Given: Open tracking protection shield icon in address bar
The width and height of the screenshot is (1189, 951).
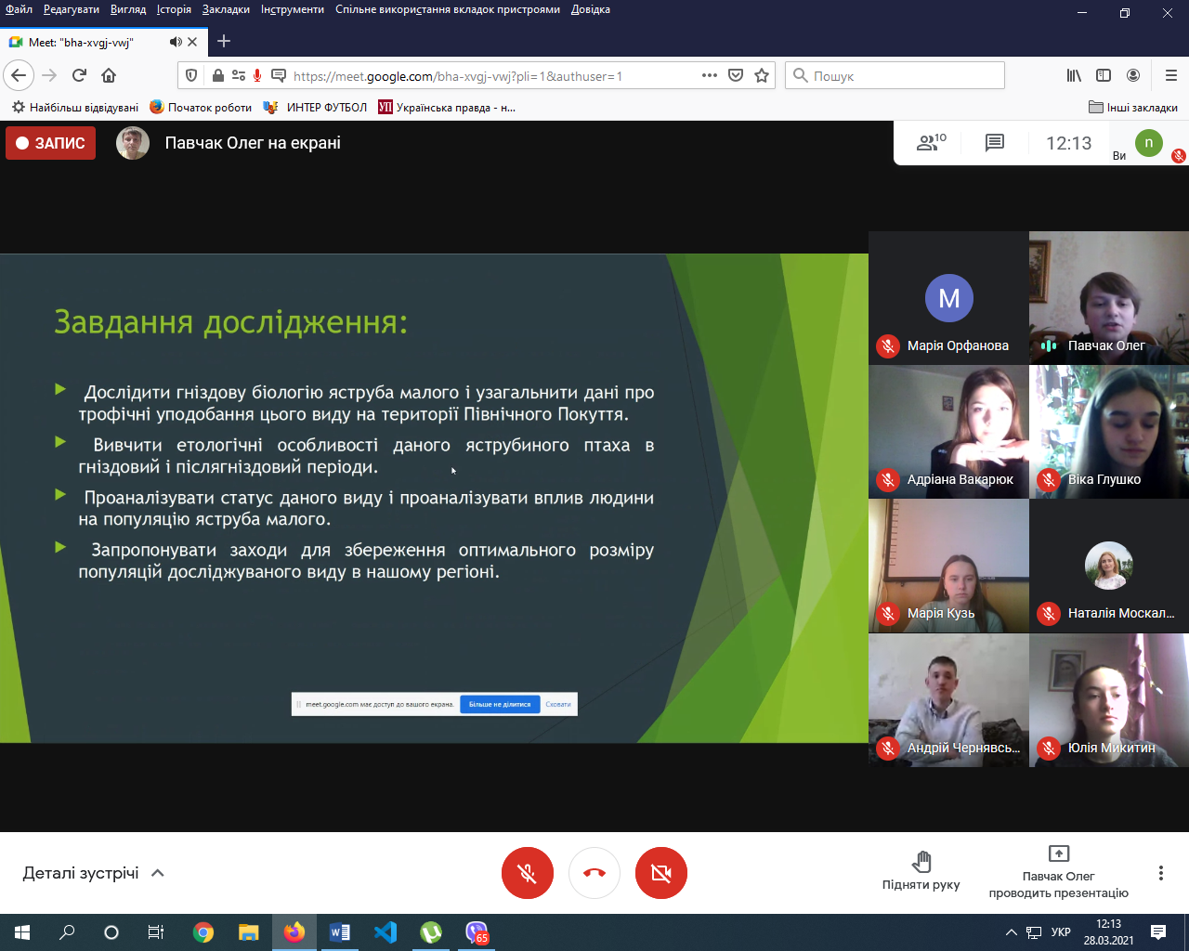Looking at the screenshot, I should click(x=191, y=76).
